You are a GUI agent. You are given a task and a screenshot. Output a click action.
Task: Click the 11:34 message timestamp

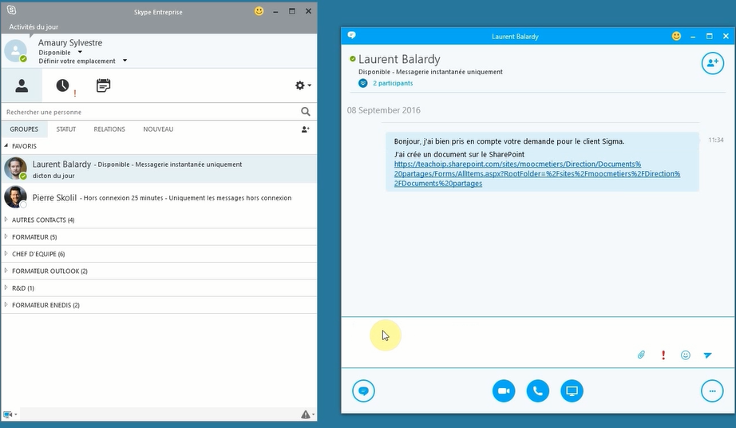pos(716,140)
